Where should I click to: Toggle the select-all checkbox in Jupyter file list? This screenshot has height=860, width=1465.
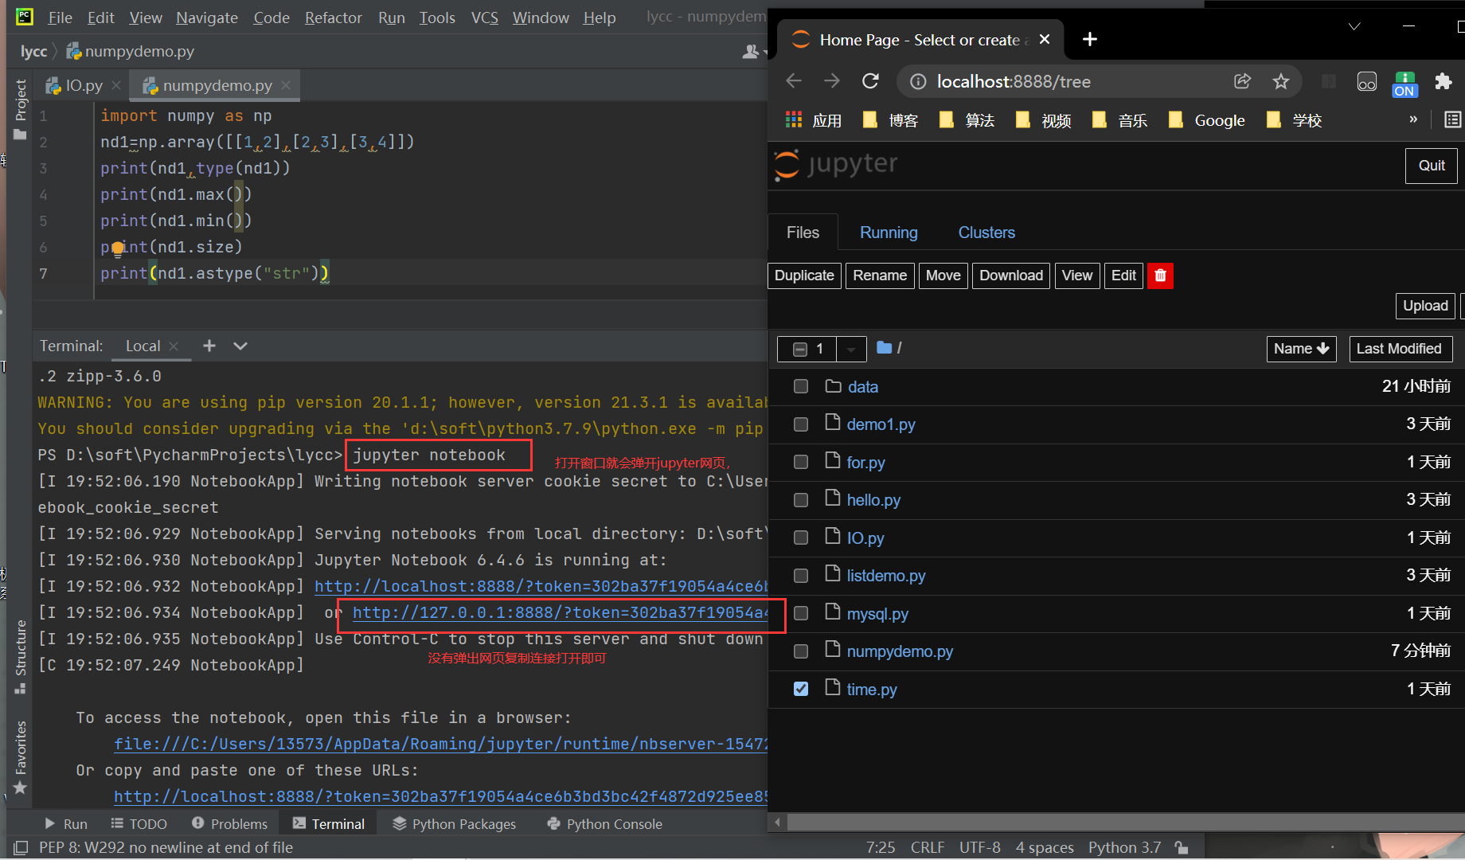pyautogui.click(x=800, y=349)
